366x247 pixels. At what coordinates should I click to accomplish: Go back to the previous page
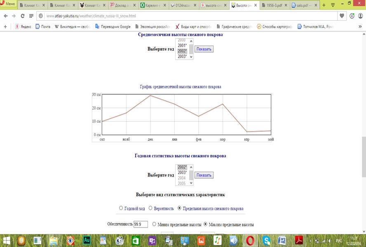6,16
